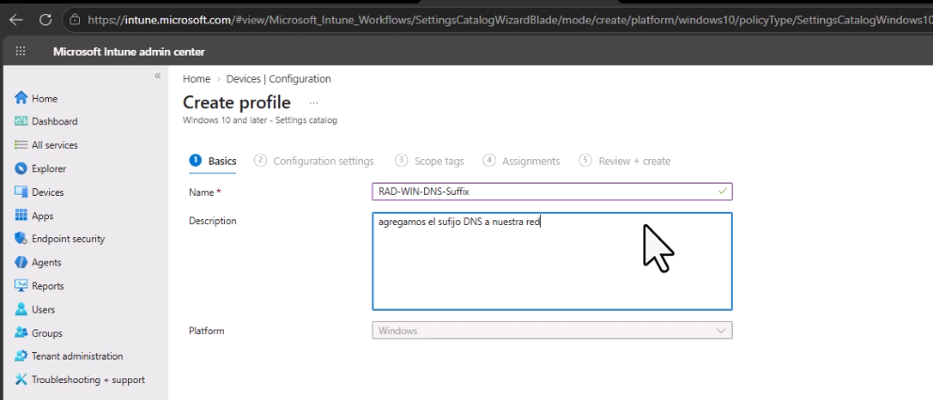The width and height of the screenshot is (933, 400).
Task: Open Tenant administration gear icon
Action: pyautogui.click(x=22, y=356)
